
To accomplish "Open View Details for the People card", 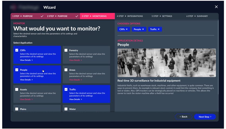I will [x=26, y=80].
